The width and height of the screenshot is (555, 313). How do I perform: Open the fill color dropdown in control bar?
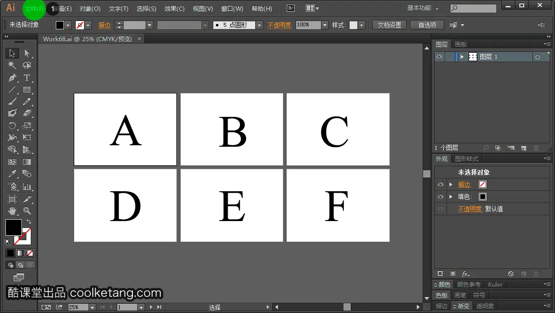pyautogui.click(x=68, y=25)
